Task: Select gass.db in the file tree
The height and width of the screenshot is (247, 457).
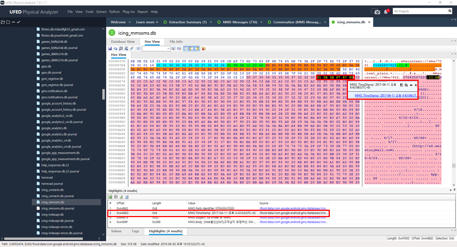Action: 46,66
